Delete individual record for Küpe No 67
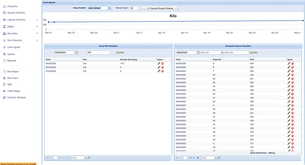Screen dimensions: 305x165 point(292,75)
